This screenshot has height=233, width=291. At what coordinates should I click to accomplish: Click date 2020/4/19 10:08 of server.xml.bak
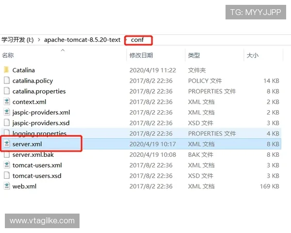[153, 155]
